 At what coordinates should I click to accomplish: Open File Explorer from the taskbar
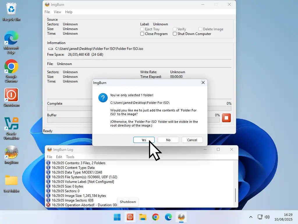click(x=143, y=217)
